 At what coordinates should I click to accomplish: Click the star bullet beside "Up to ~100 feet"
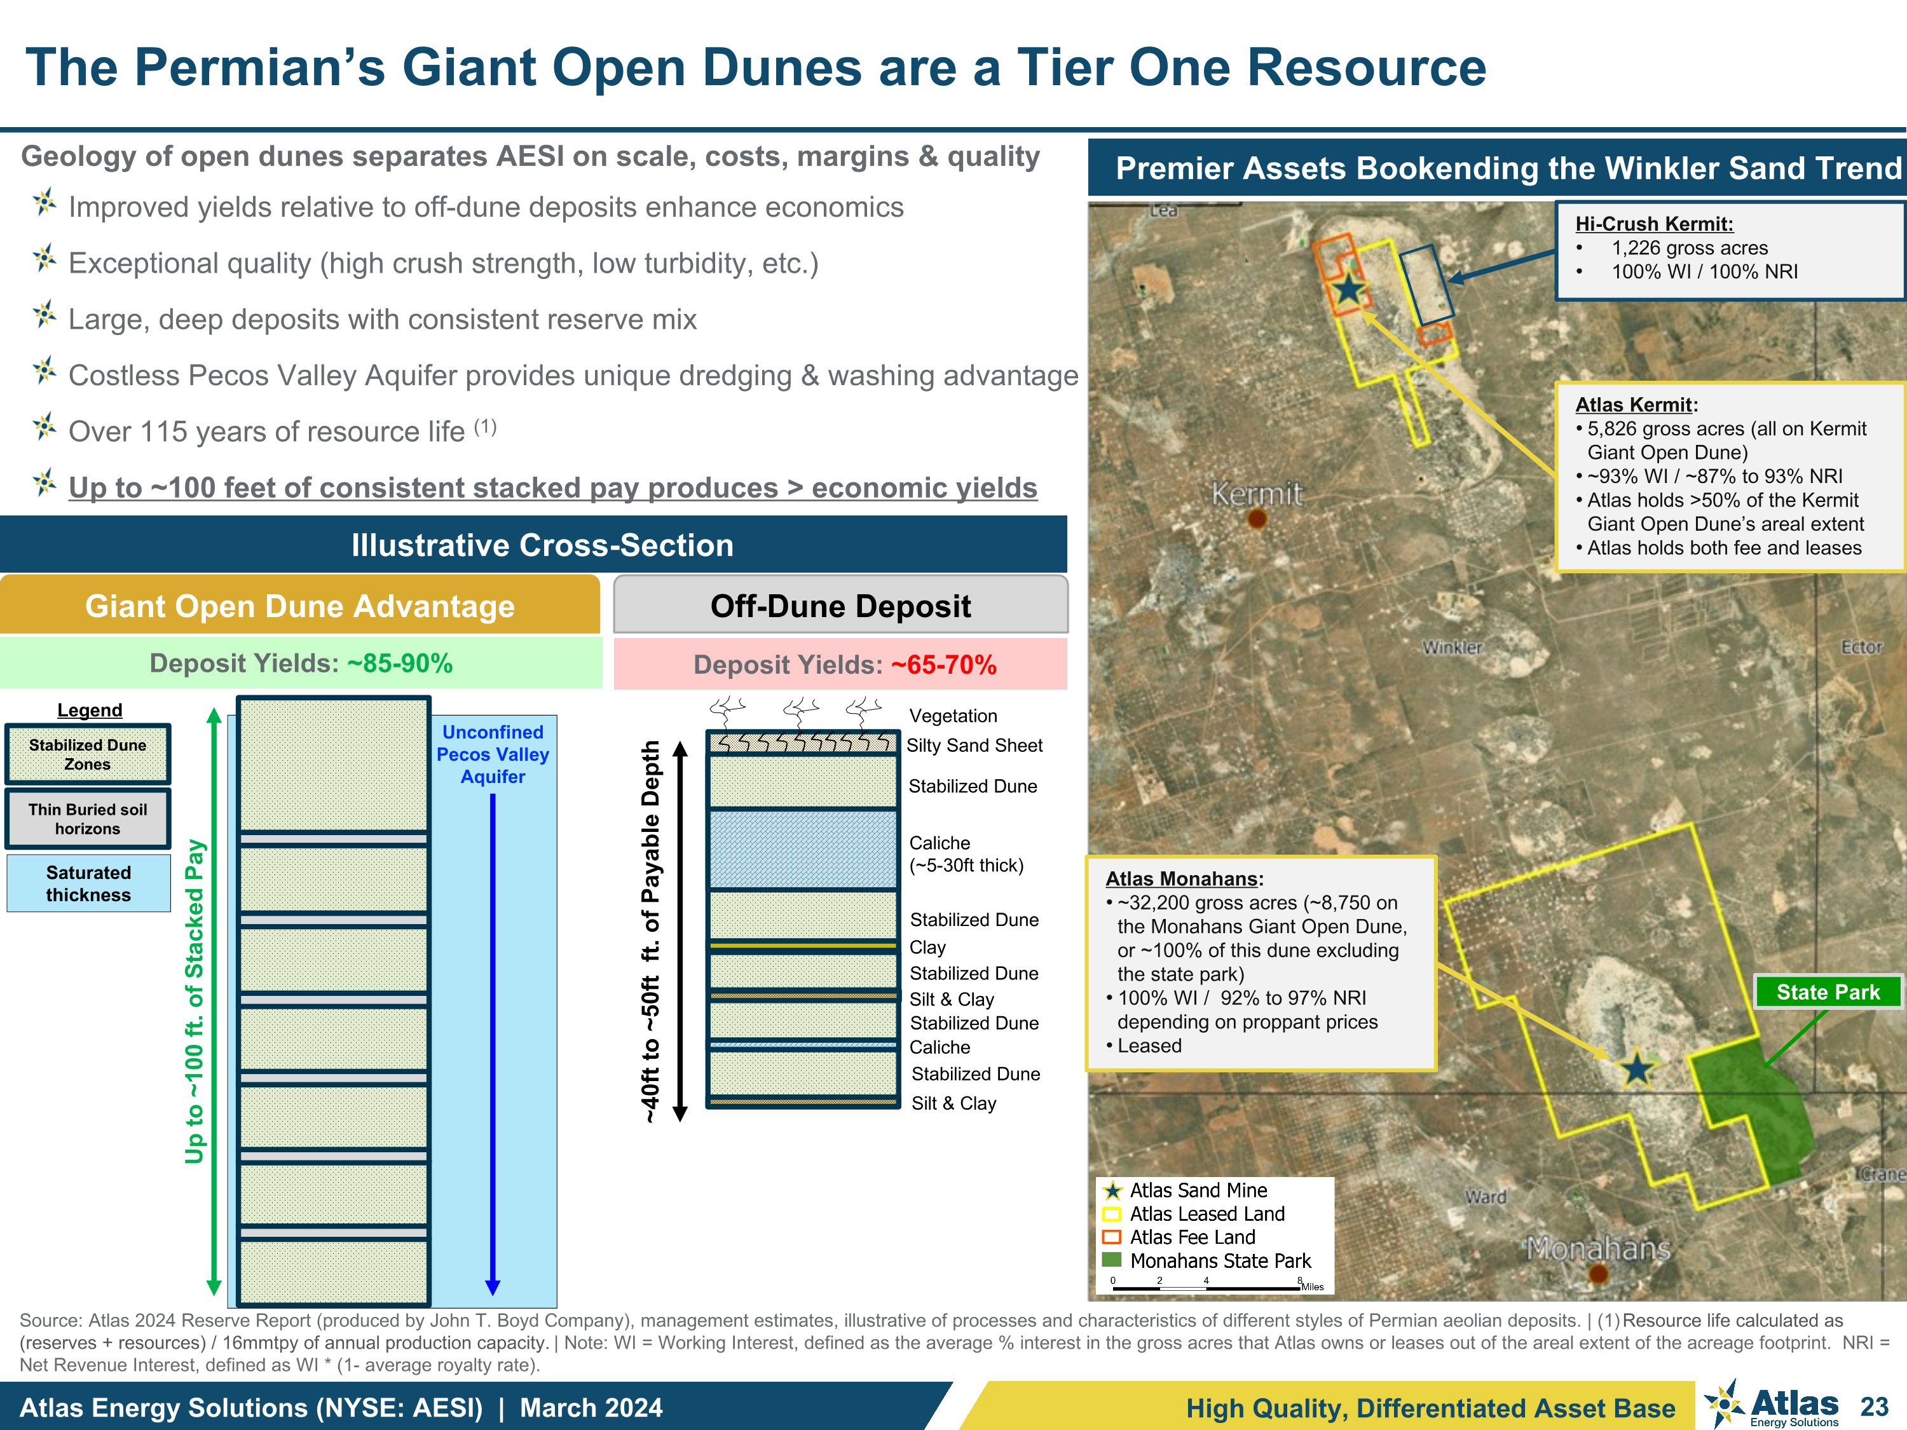(x=44, y=484)
